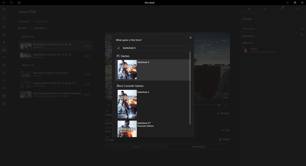Open the hamburger menu in sidebar
The height and width of the screenshot is (166, 306).
click(x=4, y=9)
